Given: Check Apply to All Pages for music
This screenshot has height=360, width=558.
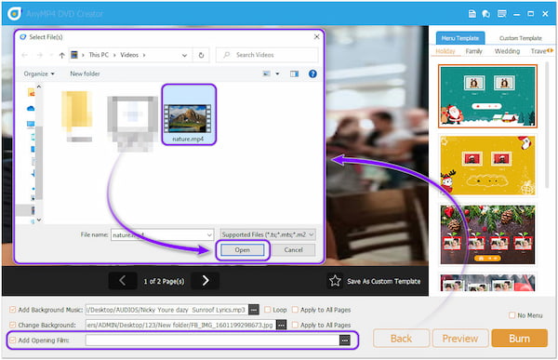Looking at the screenshot, I should pyautogui.click(x=295, y=310).
